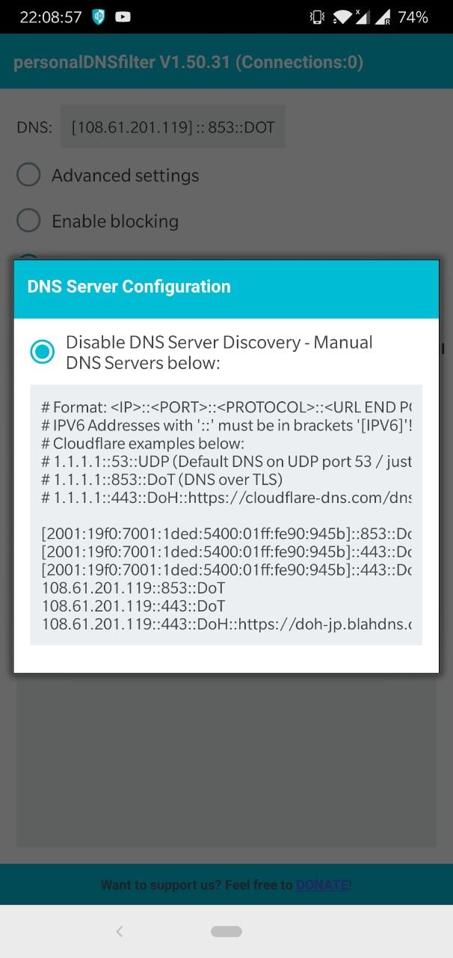Tap the DNS Server Configuration dialog title
Screen dimensions: 453x958
pos(129,287)
